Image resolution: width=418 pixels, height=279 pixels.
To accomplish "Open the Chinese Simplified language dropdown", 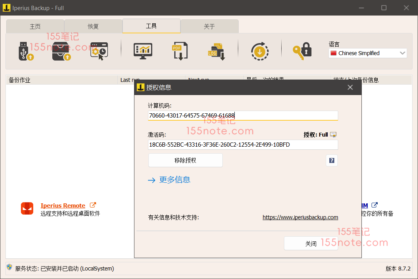I will point(367,53).
